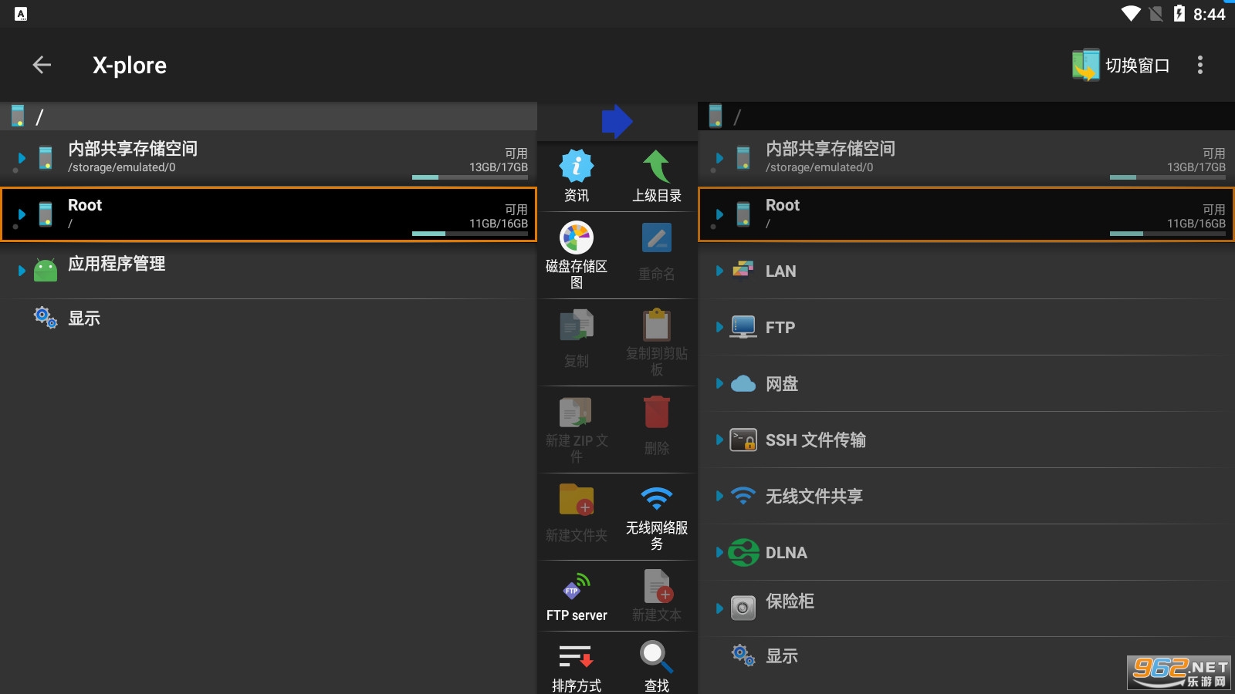The width and height of the screenshot is (1235, 694).
Task: Select right 内部共享存储空间 label
Action: click(831, 149)
